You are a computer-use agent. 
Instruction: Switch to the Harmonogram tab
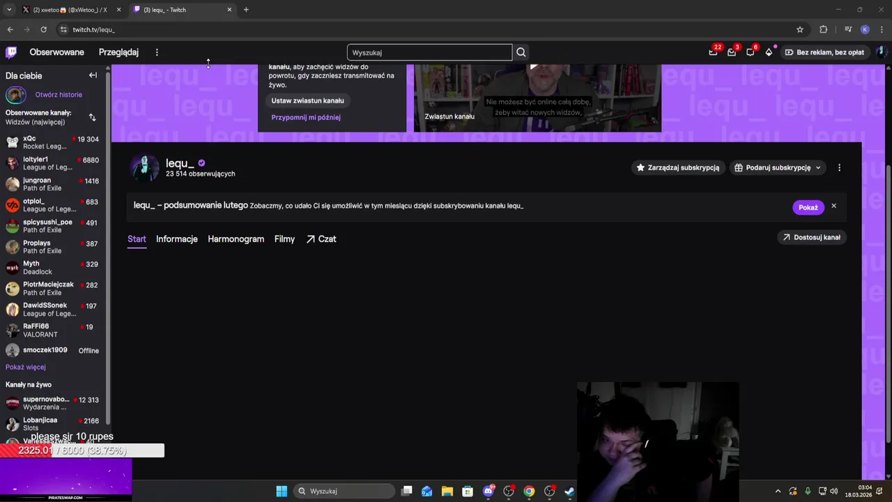236,239
